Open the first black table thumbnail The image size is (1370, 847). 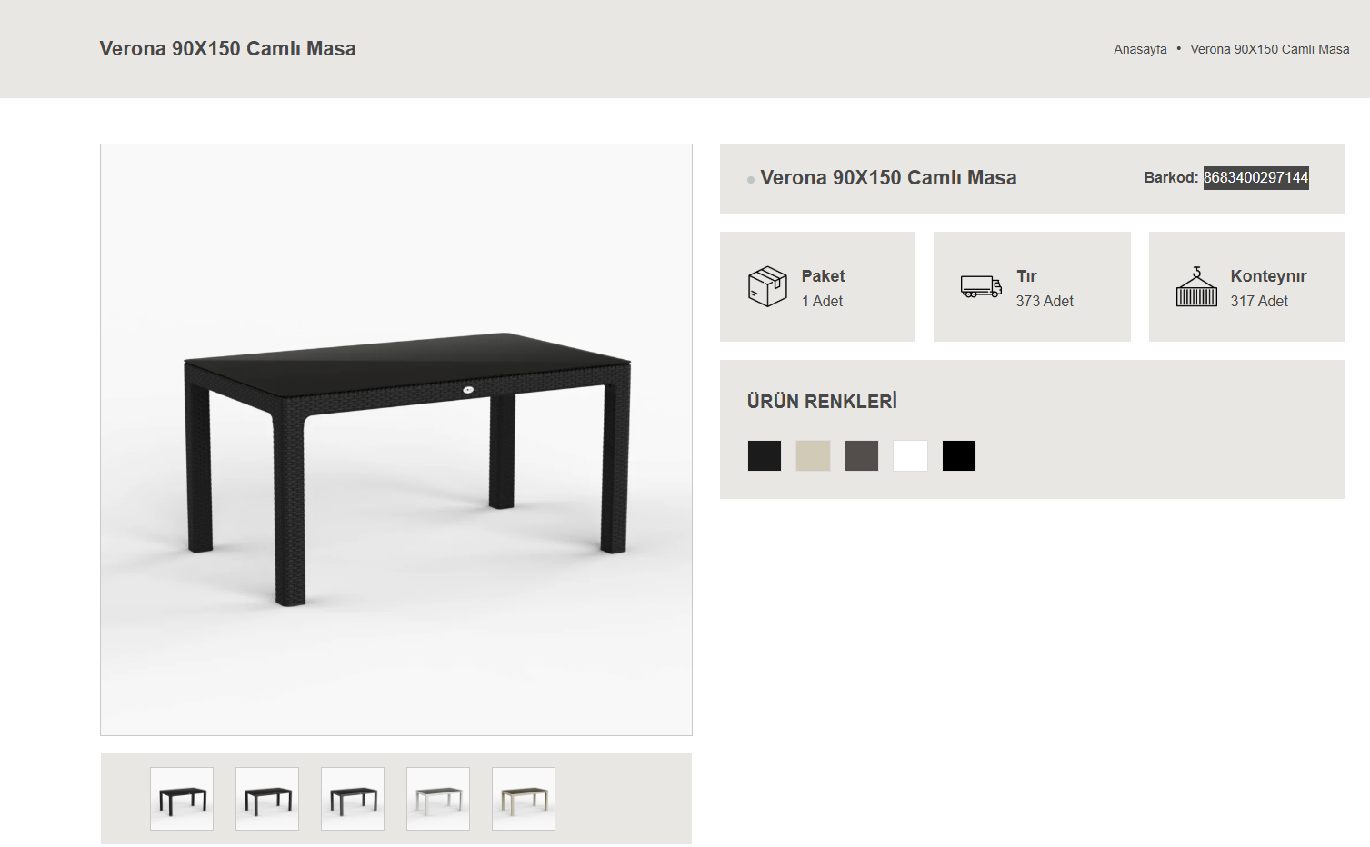click(182, 799)
